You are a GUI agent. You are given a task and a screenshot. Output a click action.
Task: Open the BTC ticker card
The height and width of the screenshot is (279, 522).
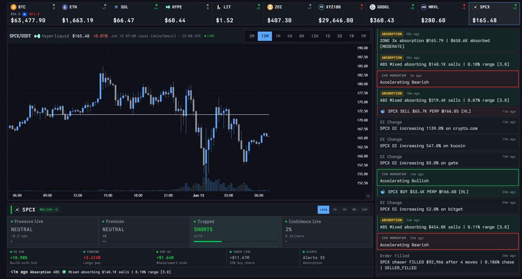(33, 14)
